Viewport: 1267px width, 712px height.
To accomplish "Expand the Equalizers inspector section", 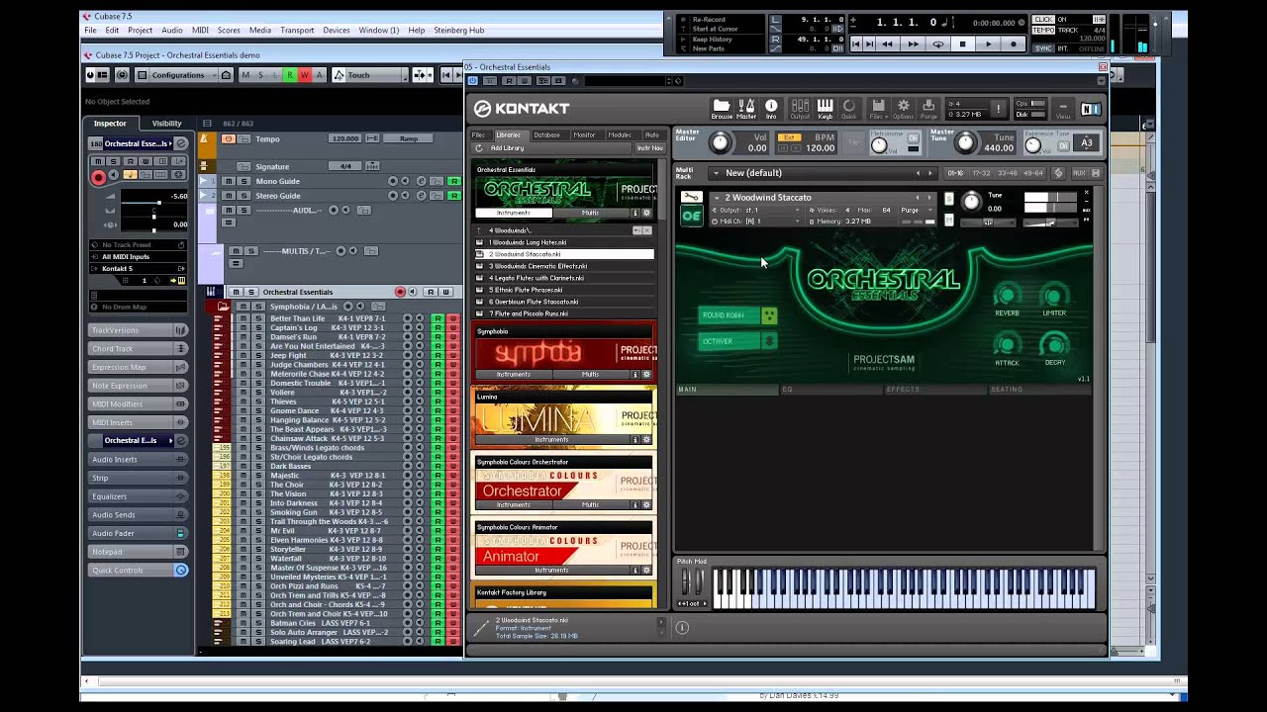I will click(x=138, y=495).
